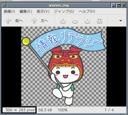Open the 編集(E) menu
Viewport: 128px width, 115px height.
[x=26, y=12]
